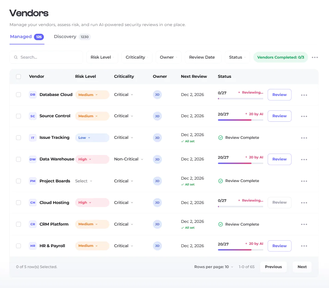This screenshot has width=329, height=288.
Task: Click the Vendors Completed 0/3 badge
Action: coord(281,57)
